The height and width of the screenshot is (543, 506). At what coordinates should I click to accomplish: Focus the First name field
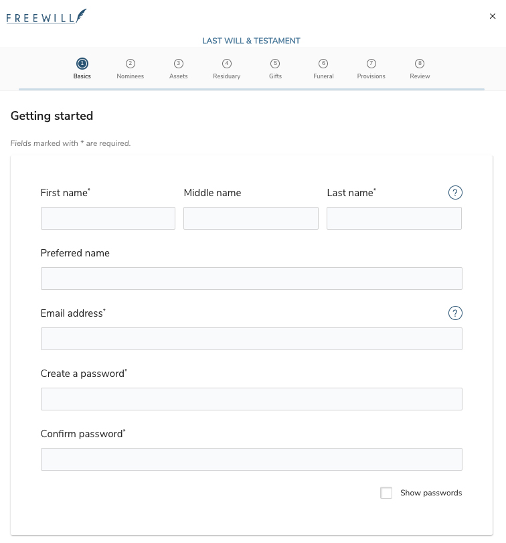click(108, 218)
